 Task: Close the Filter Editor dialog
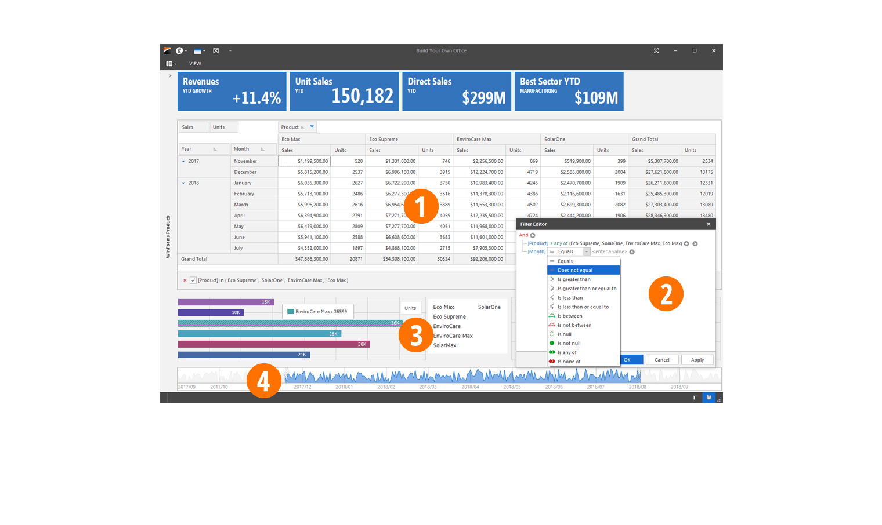point(708,224)
